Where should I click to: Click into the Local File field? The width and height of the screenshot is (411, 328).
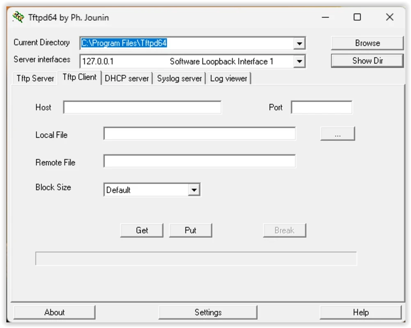point(200,134)
